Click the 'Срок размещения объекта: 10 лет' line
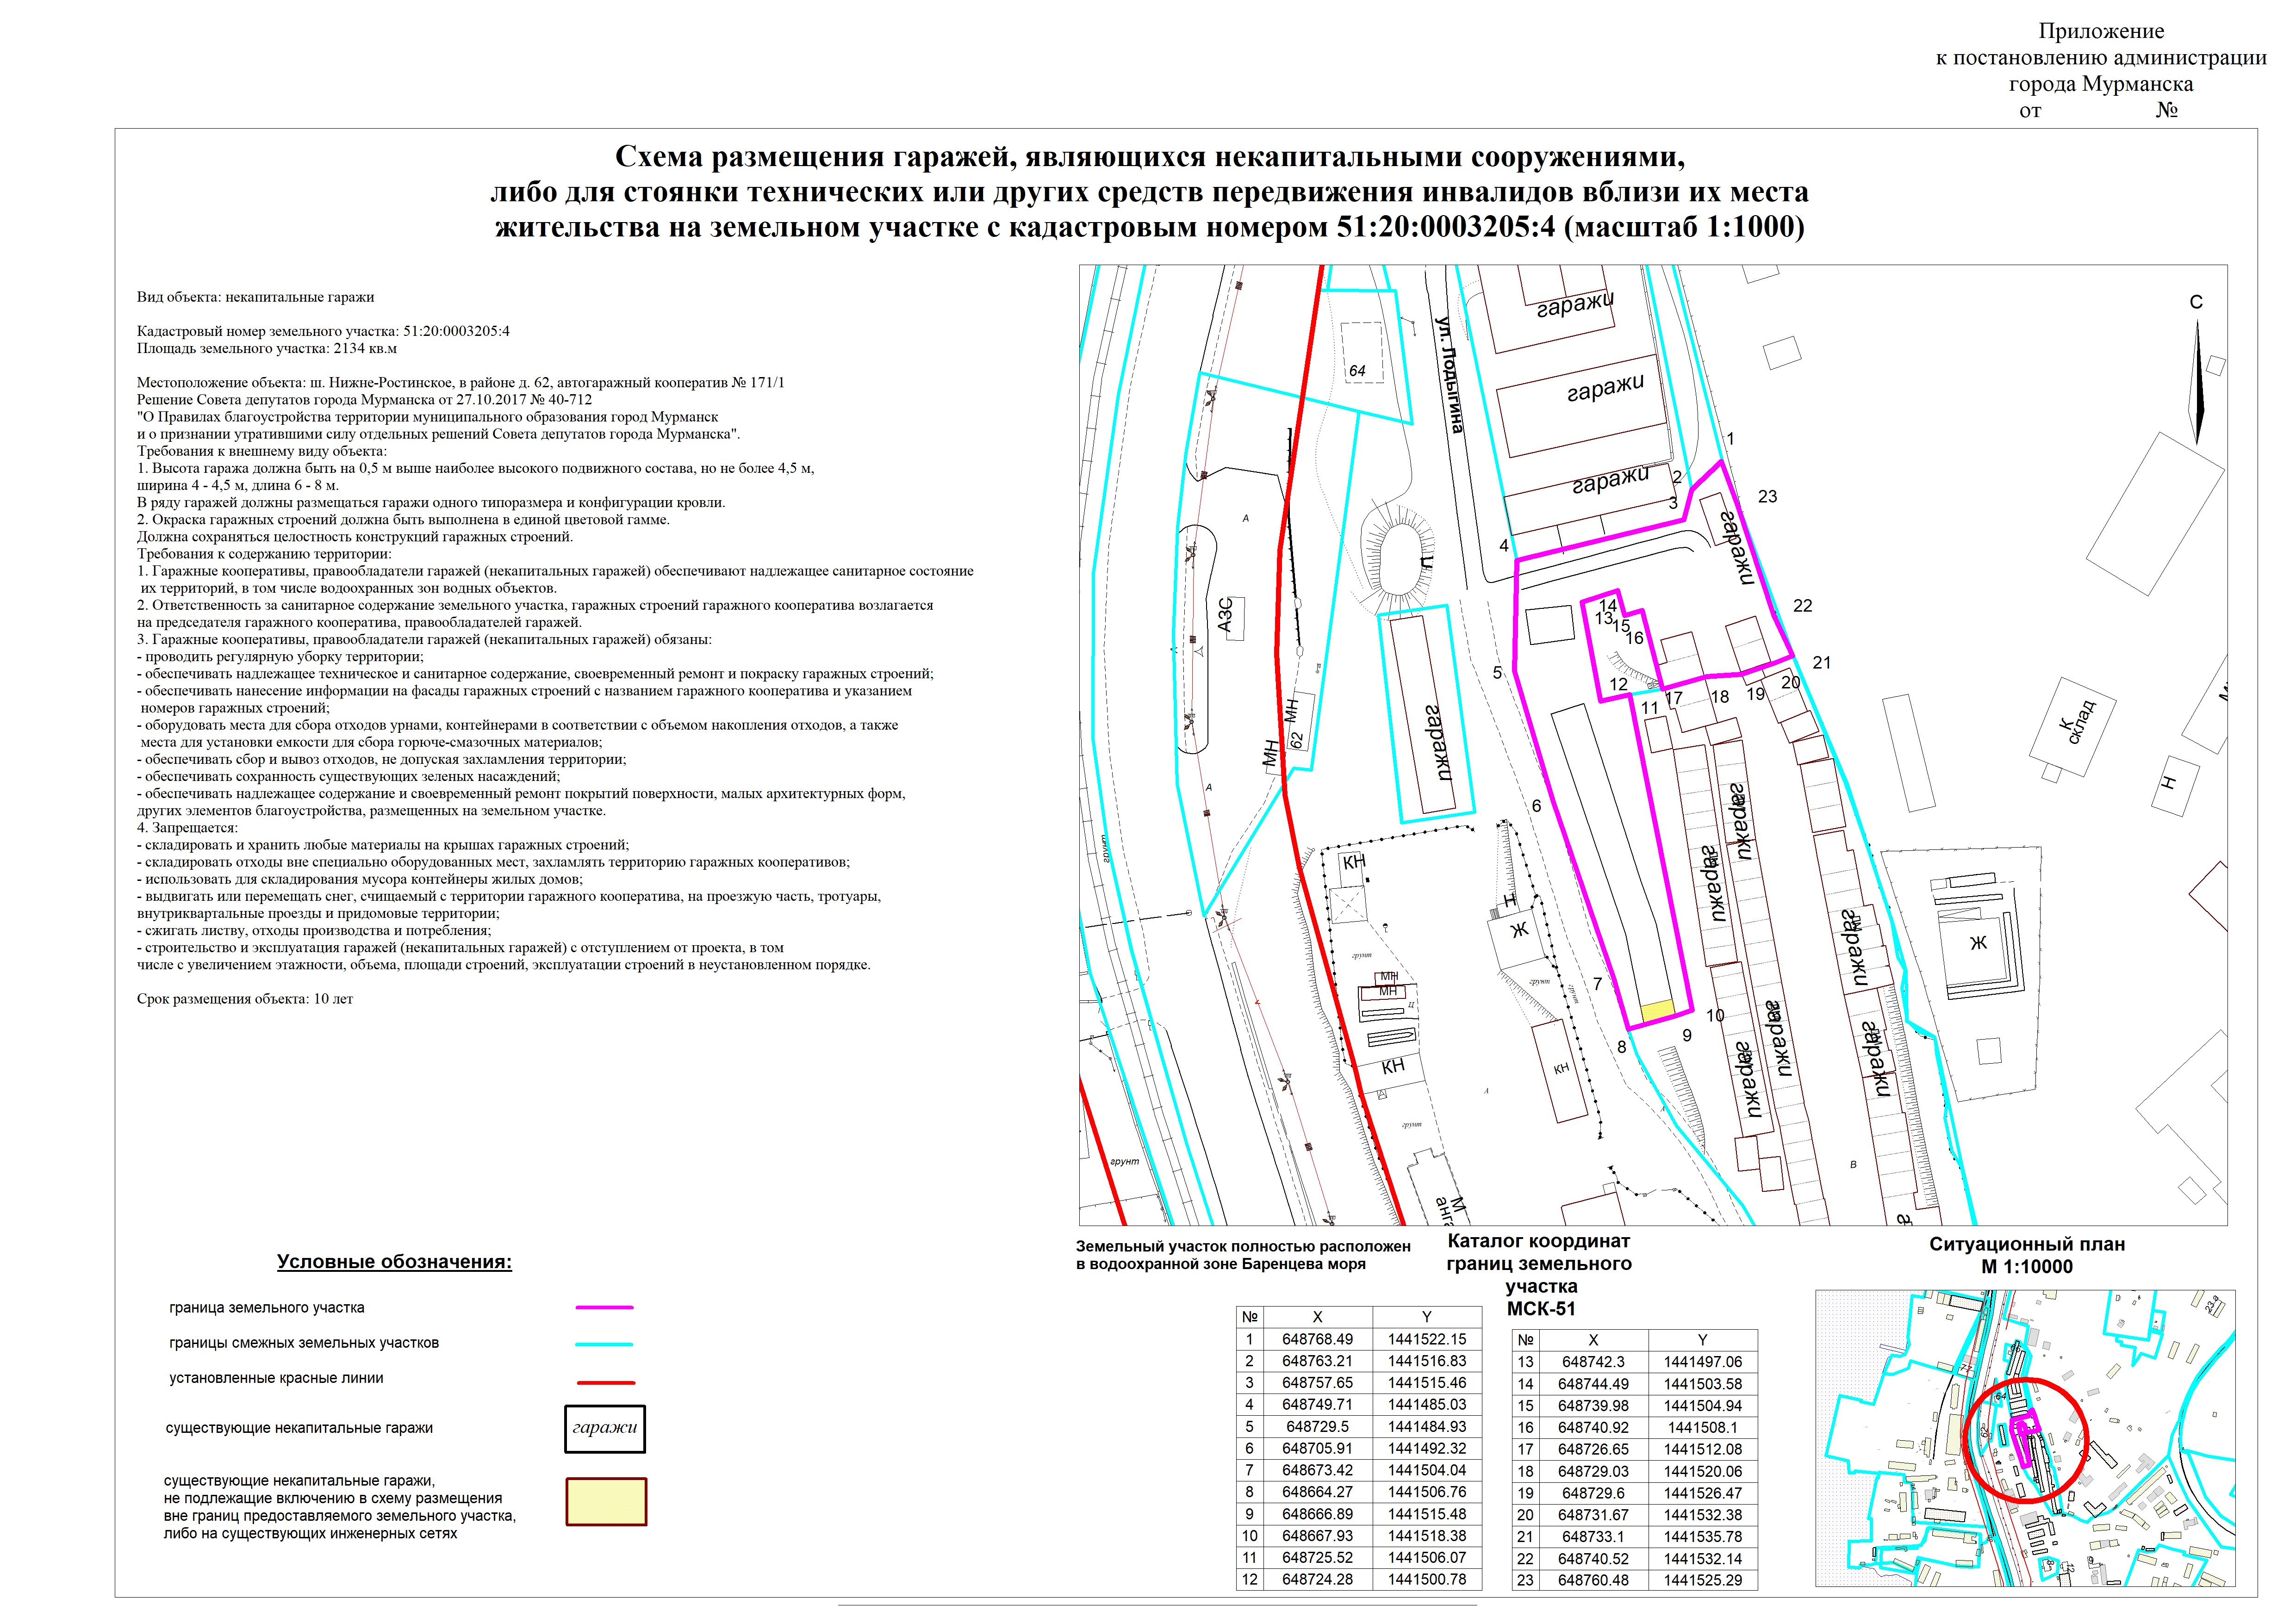Image resolution: width=2296 pixels, height=1623 pixels. click(x=245, y=998)
